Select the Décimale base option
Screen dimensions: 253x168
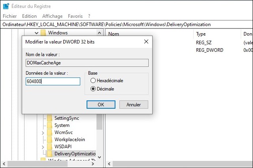click(x=93, y=89)
